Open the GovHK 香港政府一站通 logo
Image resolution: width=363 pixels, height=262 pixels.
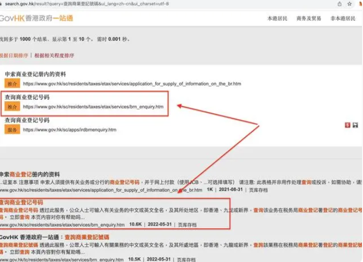36,18
